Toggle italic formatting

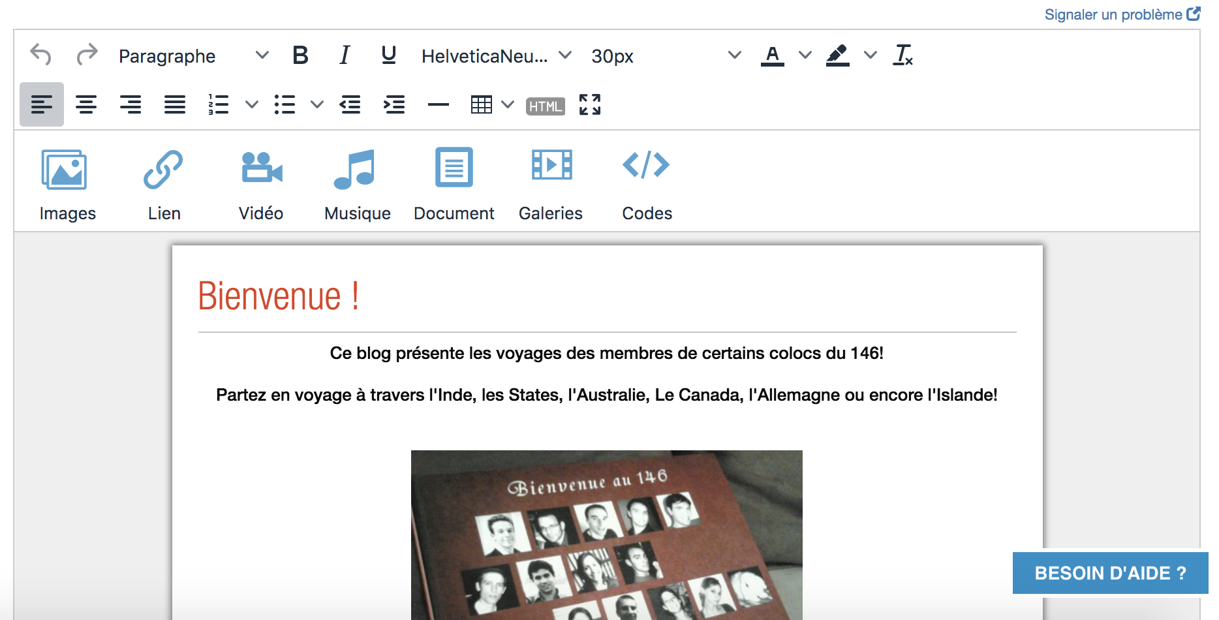345,55
